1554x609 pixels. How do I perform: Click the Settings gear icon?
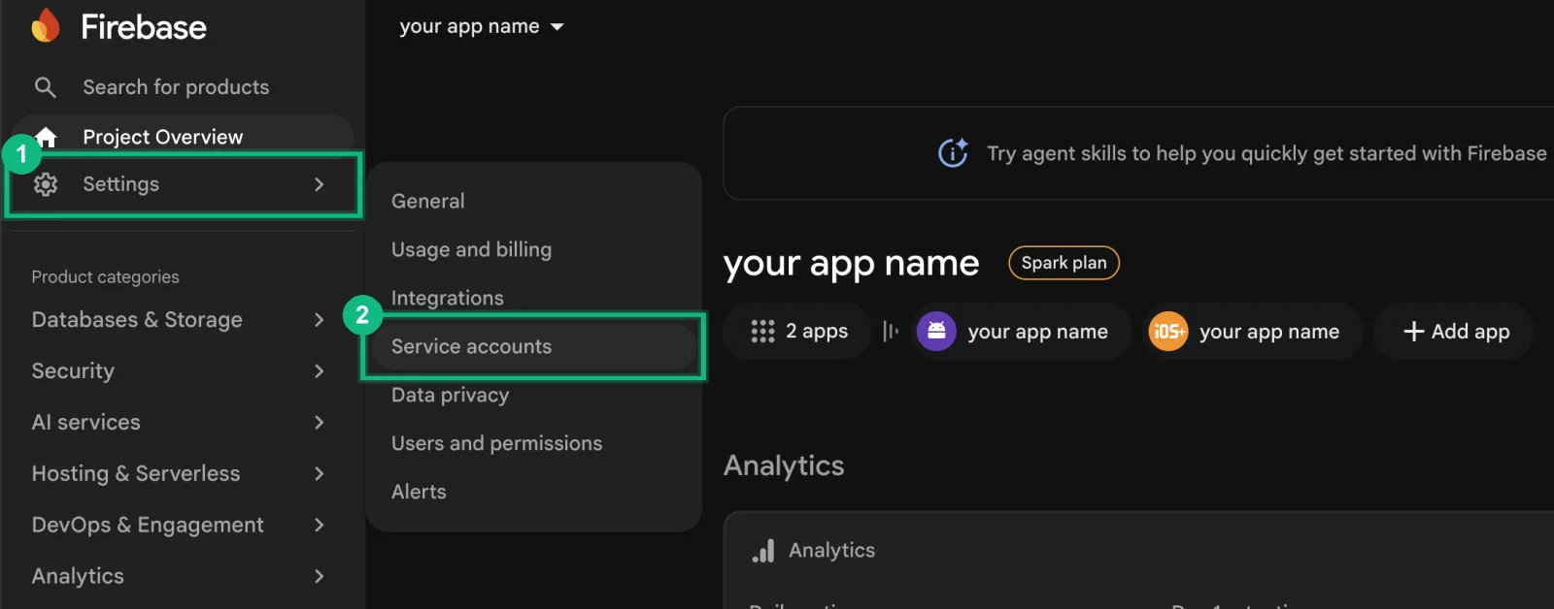coord(46,184)
